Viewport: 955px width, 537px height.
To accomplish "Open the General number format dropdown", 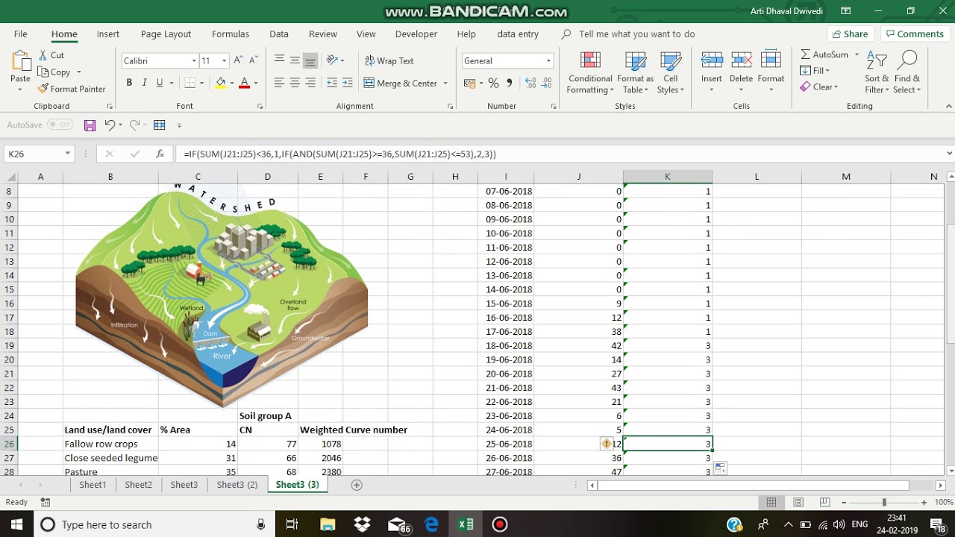I will pos(548,60).
